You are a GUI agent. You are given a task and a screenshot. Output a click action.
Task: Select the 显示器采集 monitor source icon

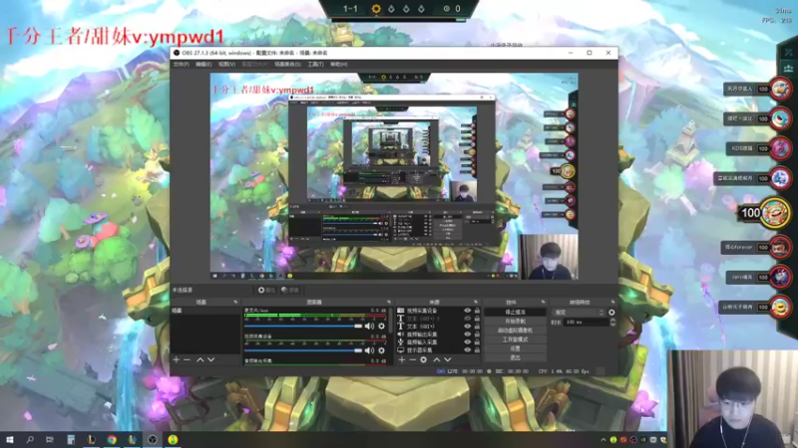[401, 350]
